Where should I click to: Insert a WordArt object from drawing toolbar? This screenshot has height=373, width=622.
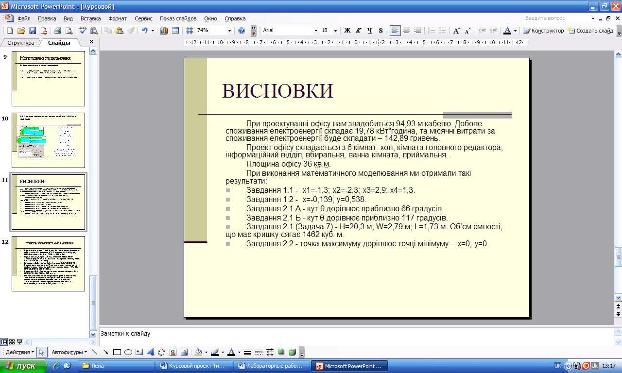(150, 352)
